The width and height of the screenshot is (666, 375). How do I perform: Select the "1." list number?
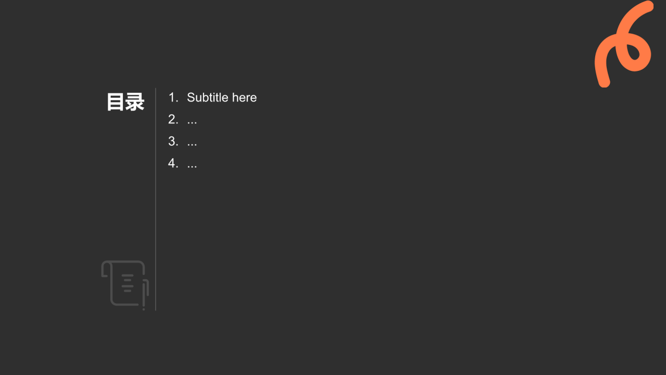point(173,97)
